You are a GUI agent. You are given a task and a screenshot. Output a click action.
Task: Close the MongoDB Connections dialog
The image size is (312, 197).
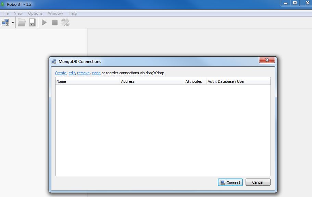(267, 60)
